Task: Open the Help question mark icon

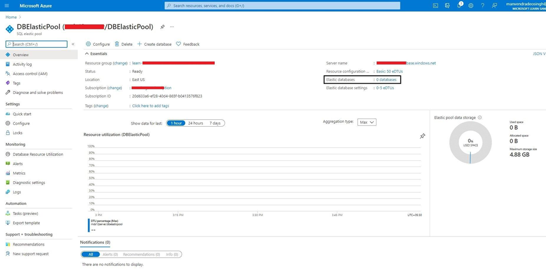Action: point(482,6)
